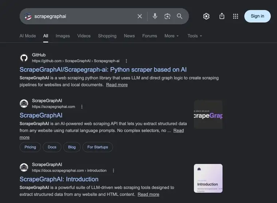Open ScrapeGraphAI: Introduction result title
This screenshot has height=203, width=277.
59,179
